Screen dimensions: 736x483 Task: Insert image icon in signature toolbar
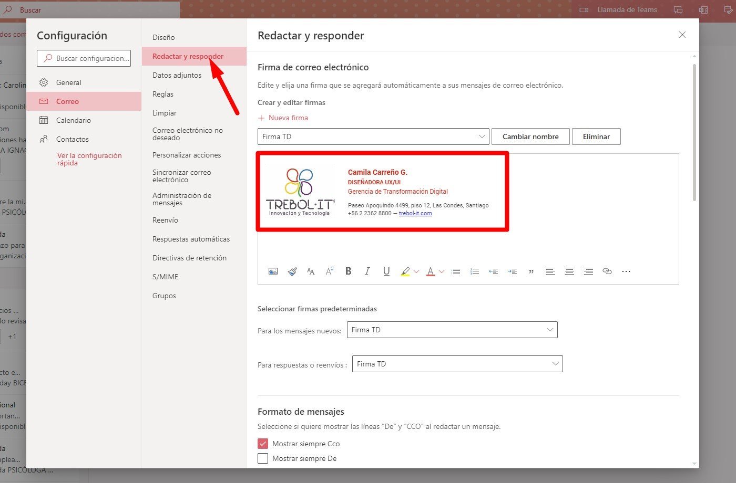(273, 271)
